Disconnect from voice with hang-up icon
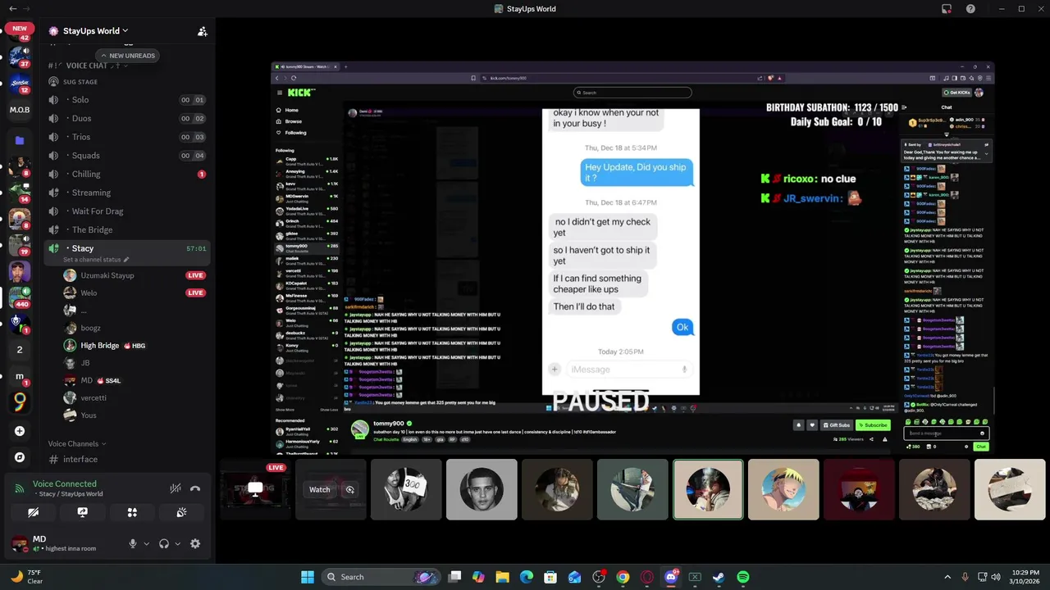The height and width of the screenshot is (590, 1050). click(x=195, y=488)
